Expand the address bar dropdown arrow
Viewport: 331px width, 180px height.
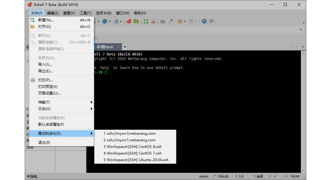coord(301,29)
